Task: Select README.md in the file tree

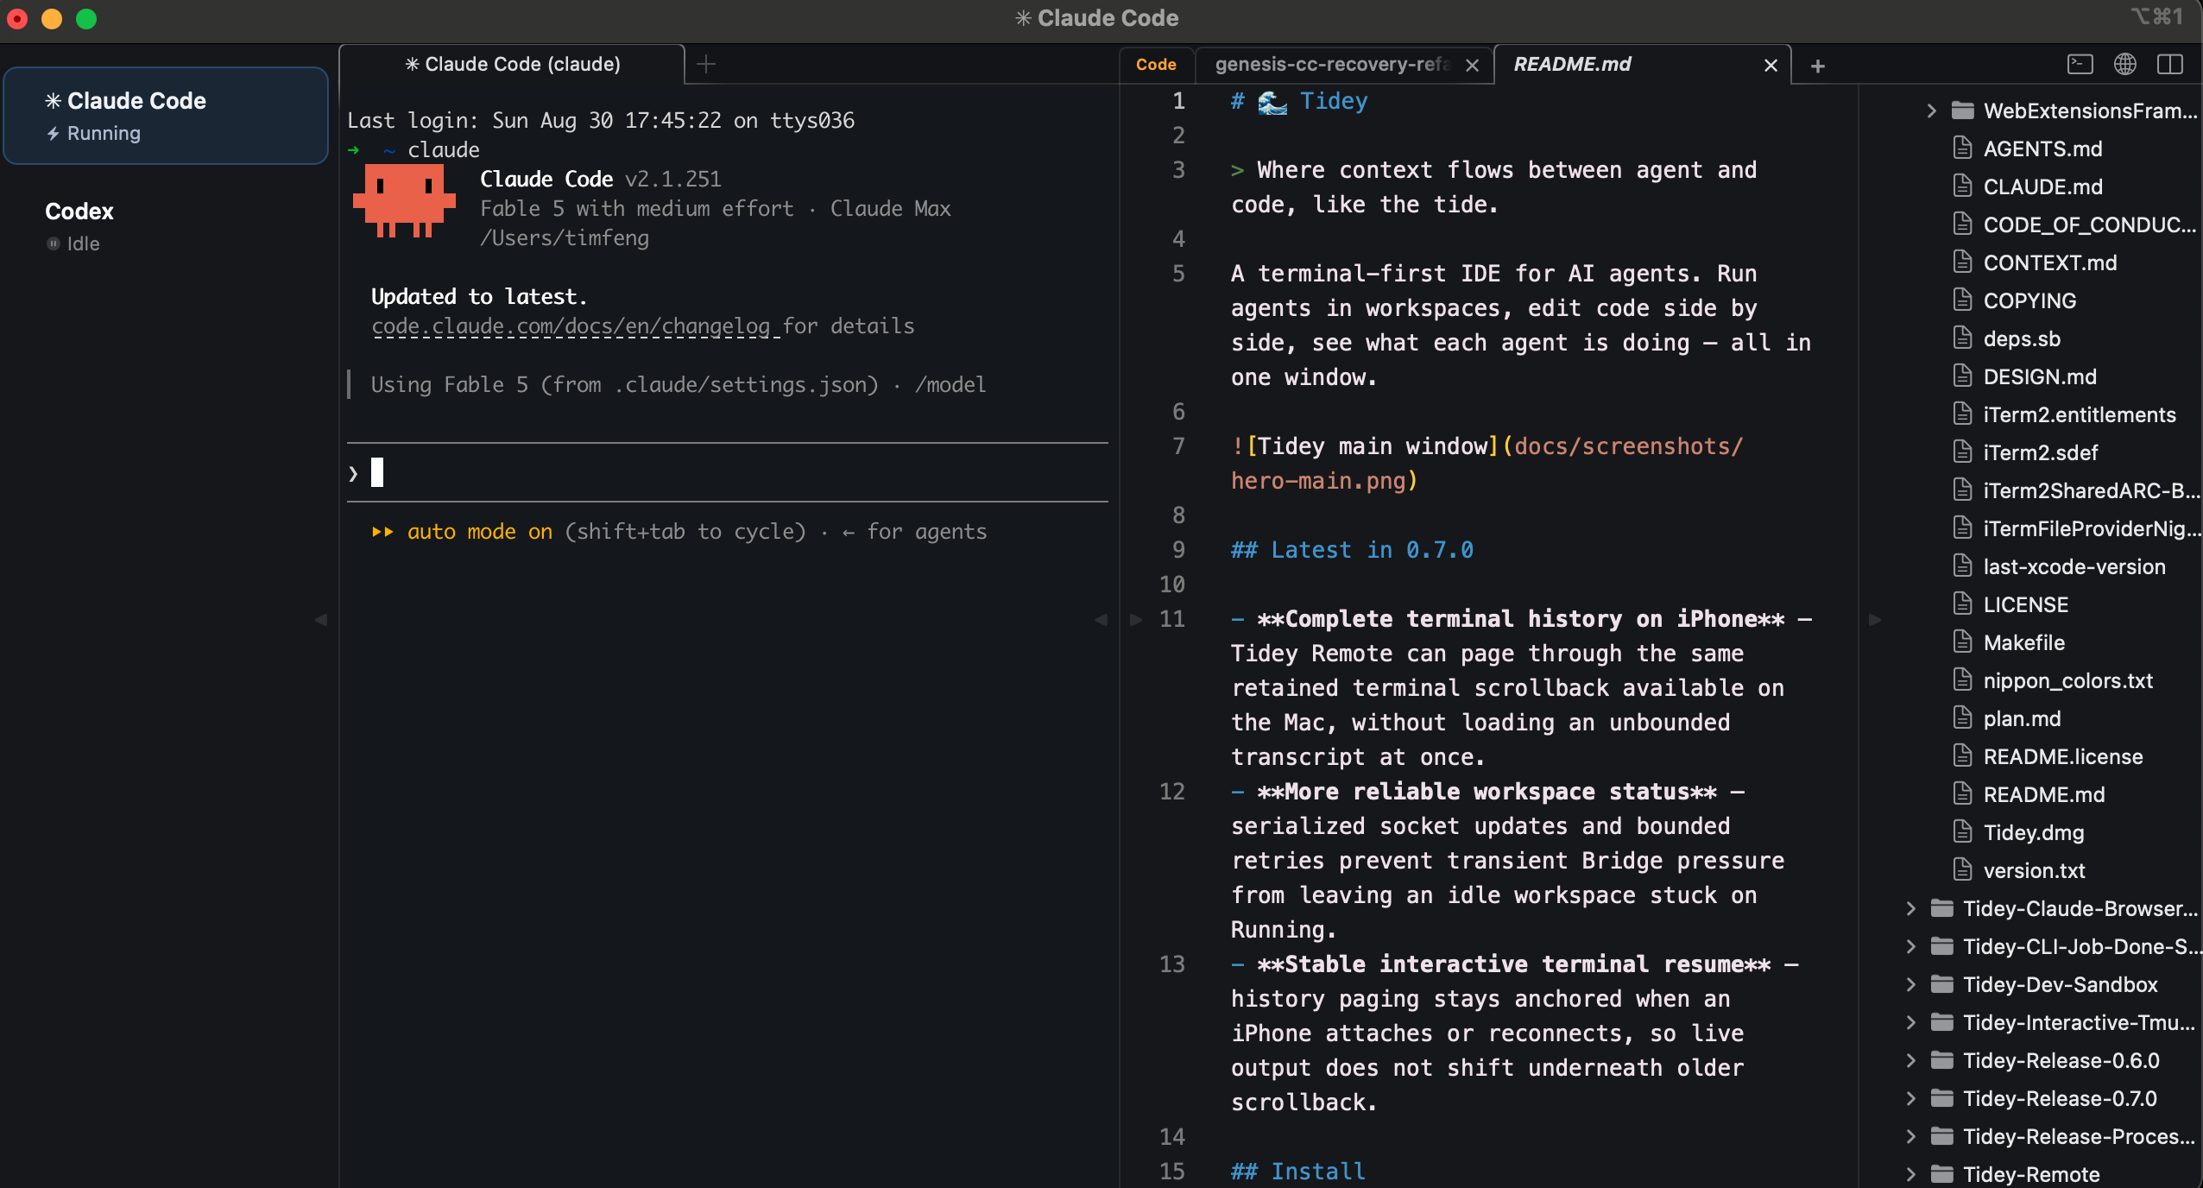Action: coord(2043,795)
